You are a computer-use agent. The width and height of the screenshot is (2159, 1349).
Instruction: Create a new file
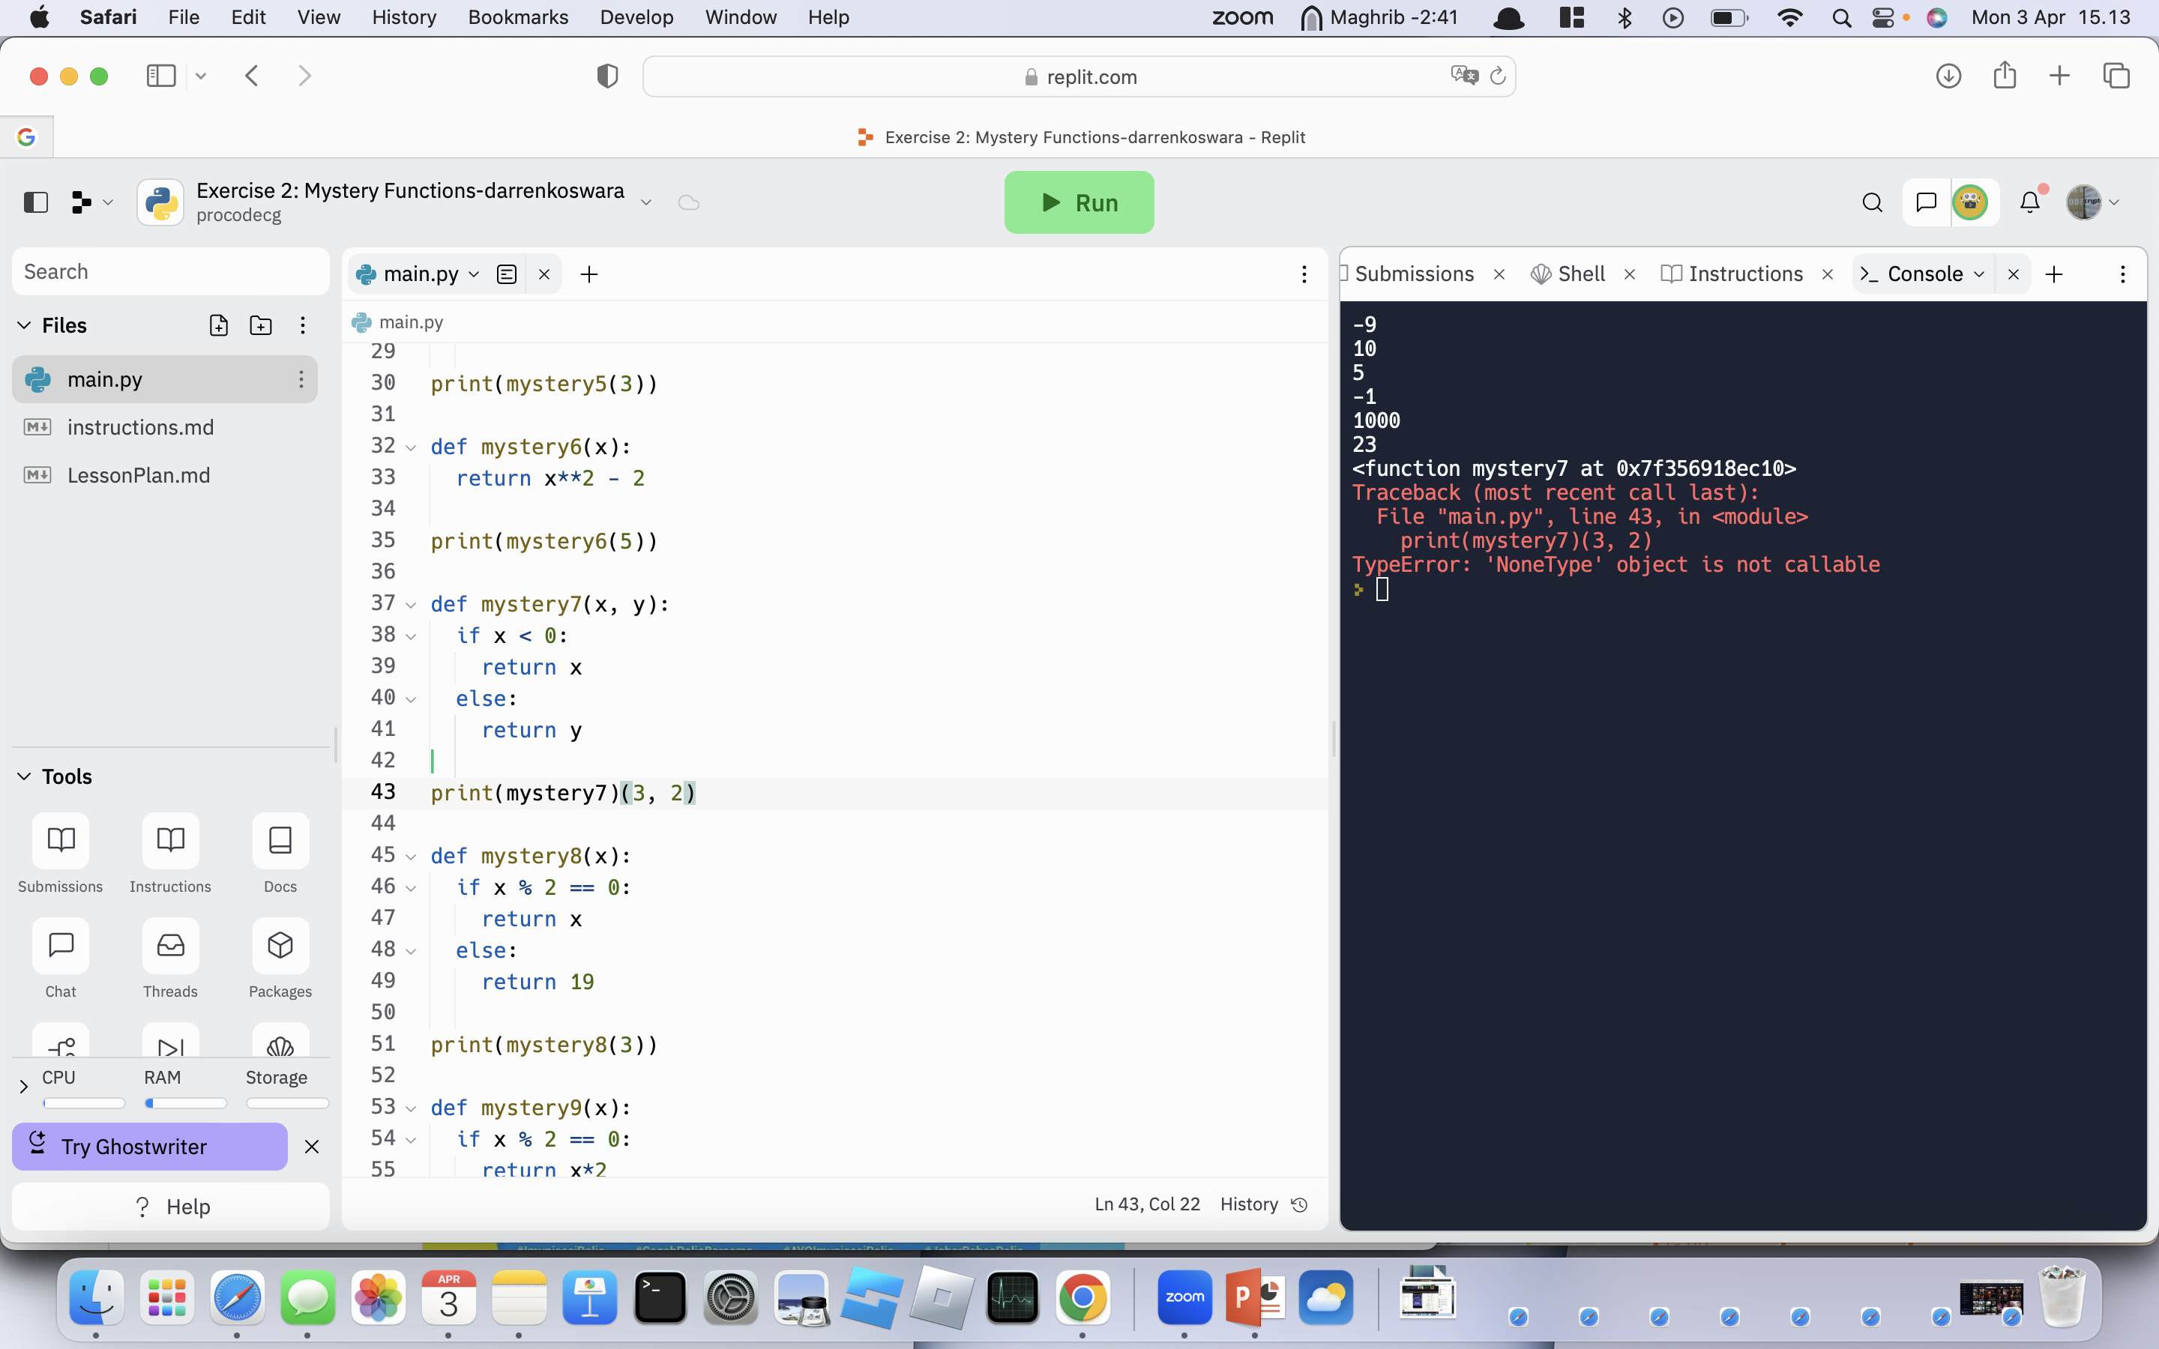click(x=219, y=326)
